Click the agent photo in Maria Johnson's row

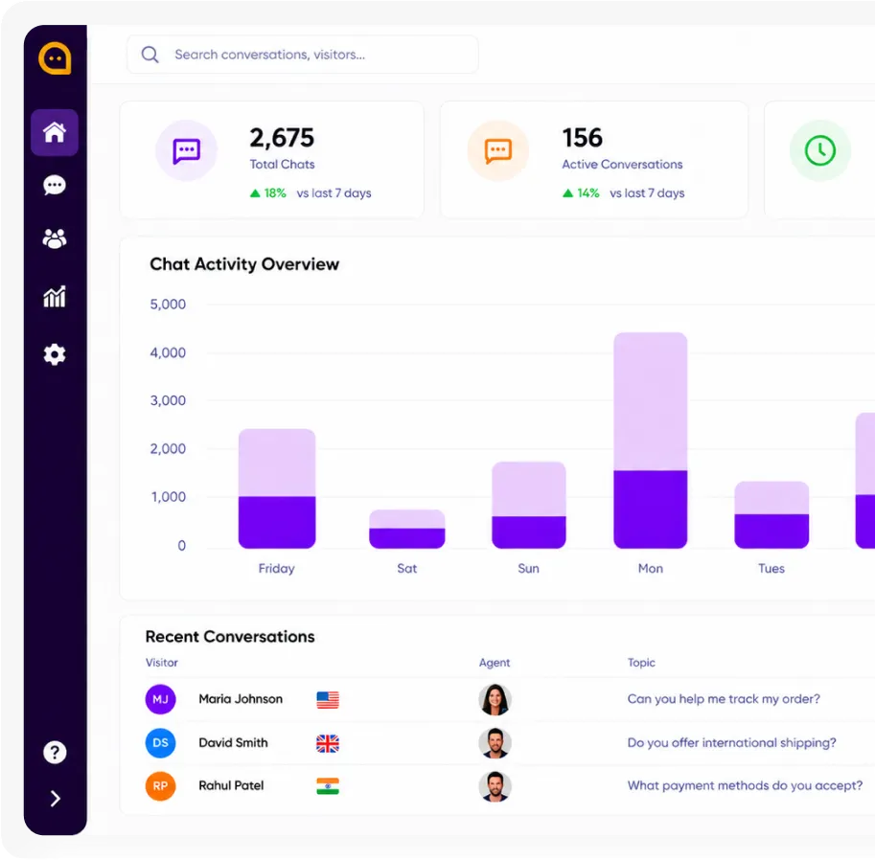tap(495, 699)
